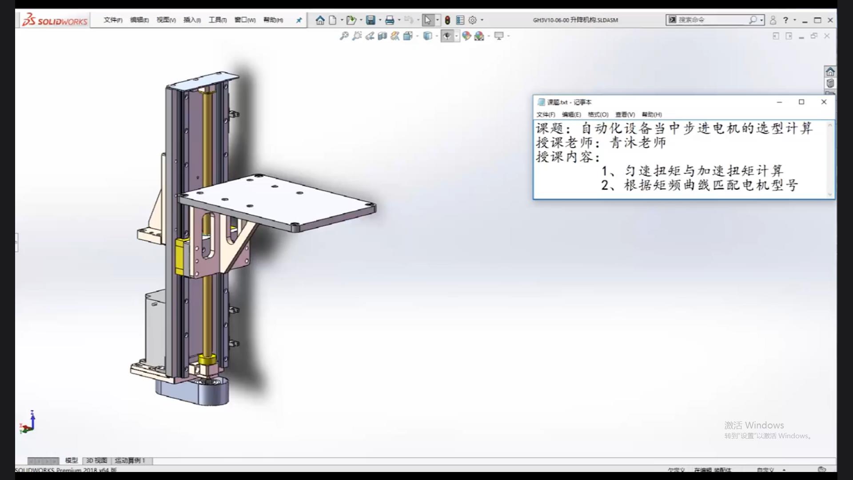Click the left panel collapse document button
This screenshot has height=480, width=853.
pos(776,36)
